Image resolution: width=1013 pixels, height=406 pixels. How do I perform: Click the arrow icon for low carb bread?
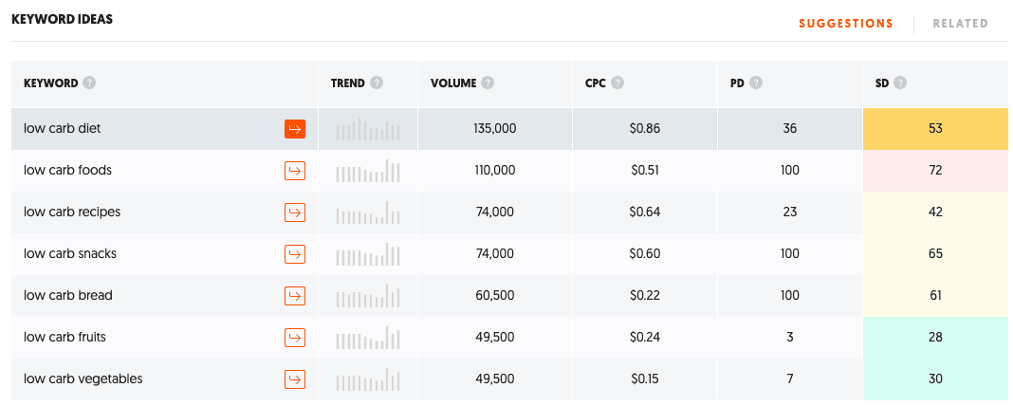point(295,295)
